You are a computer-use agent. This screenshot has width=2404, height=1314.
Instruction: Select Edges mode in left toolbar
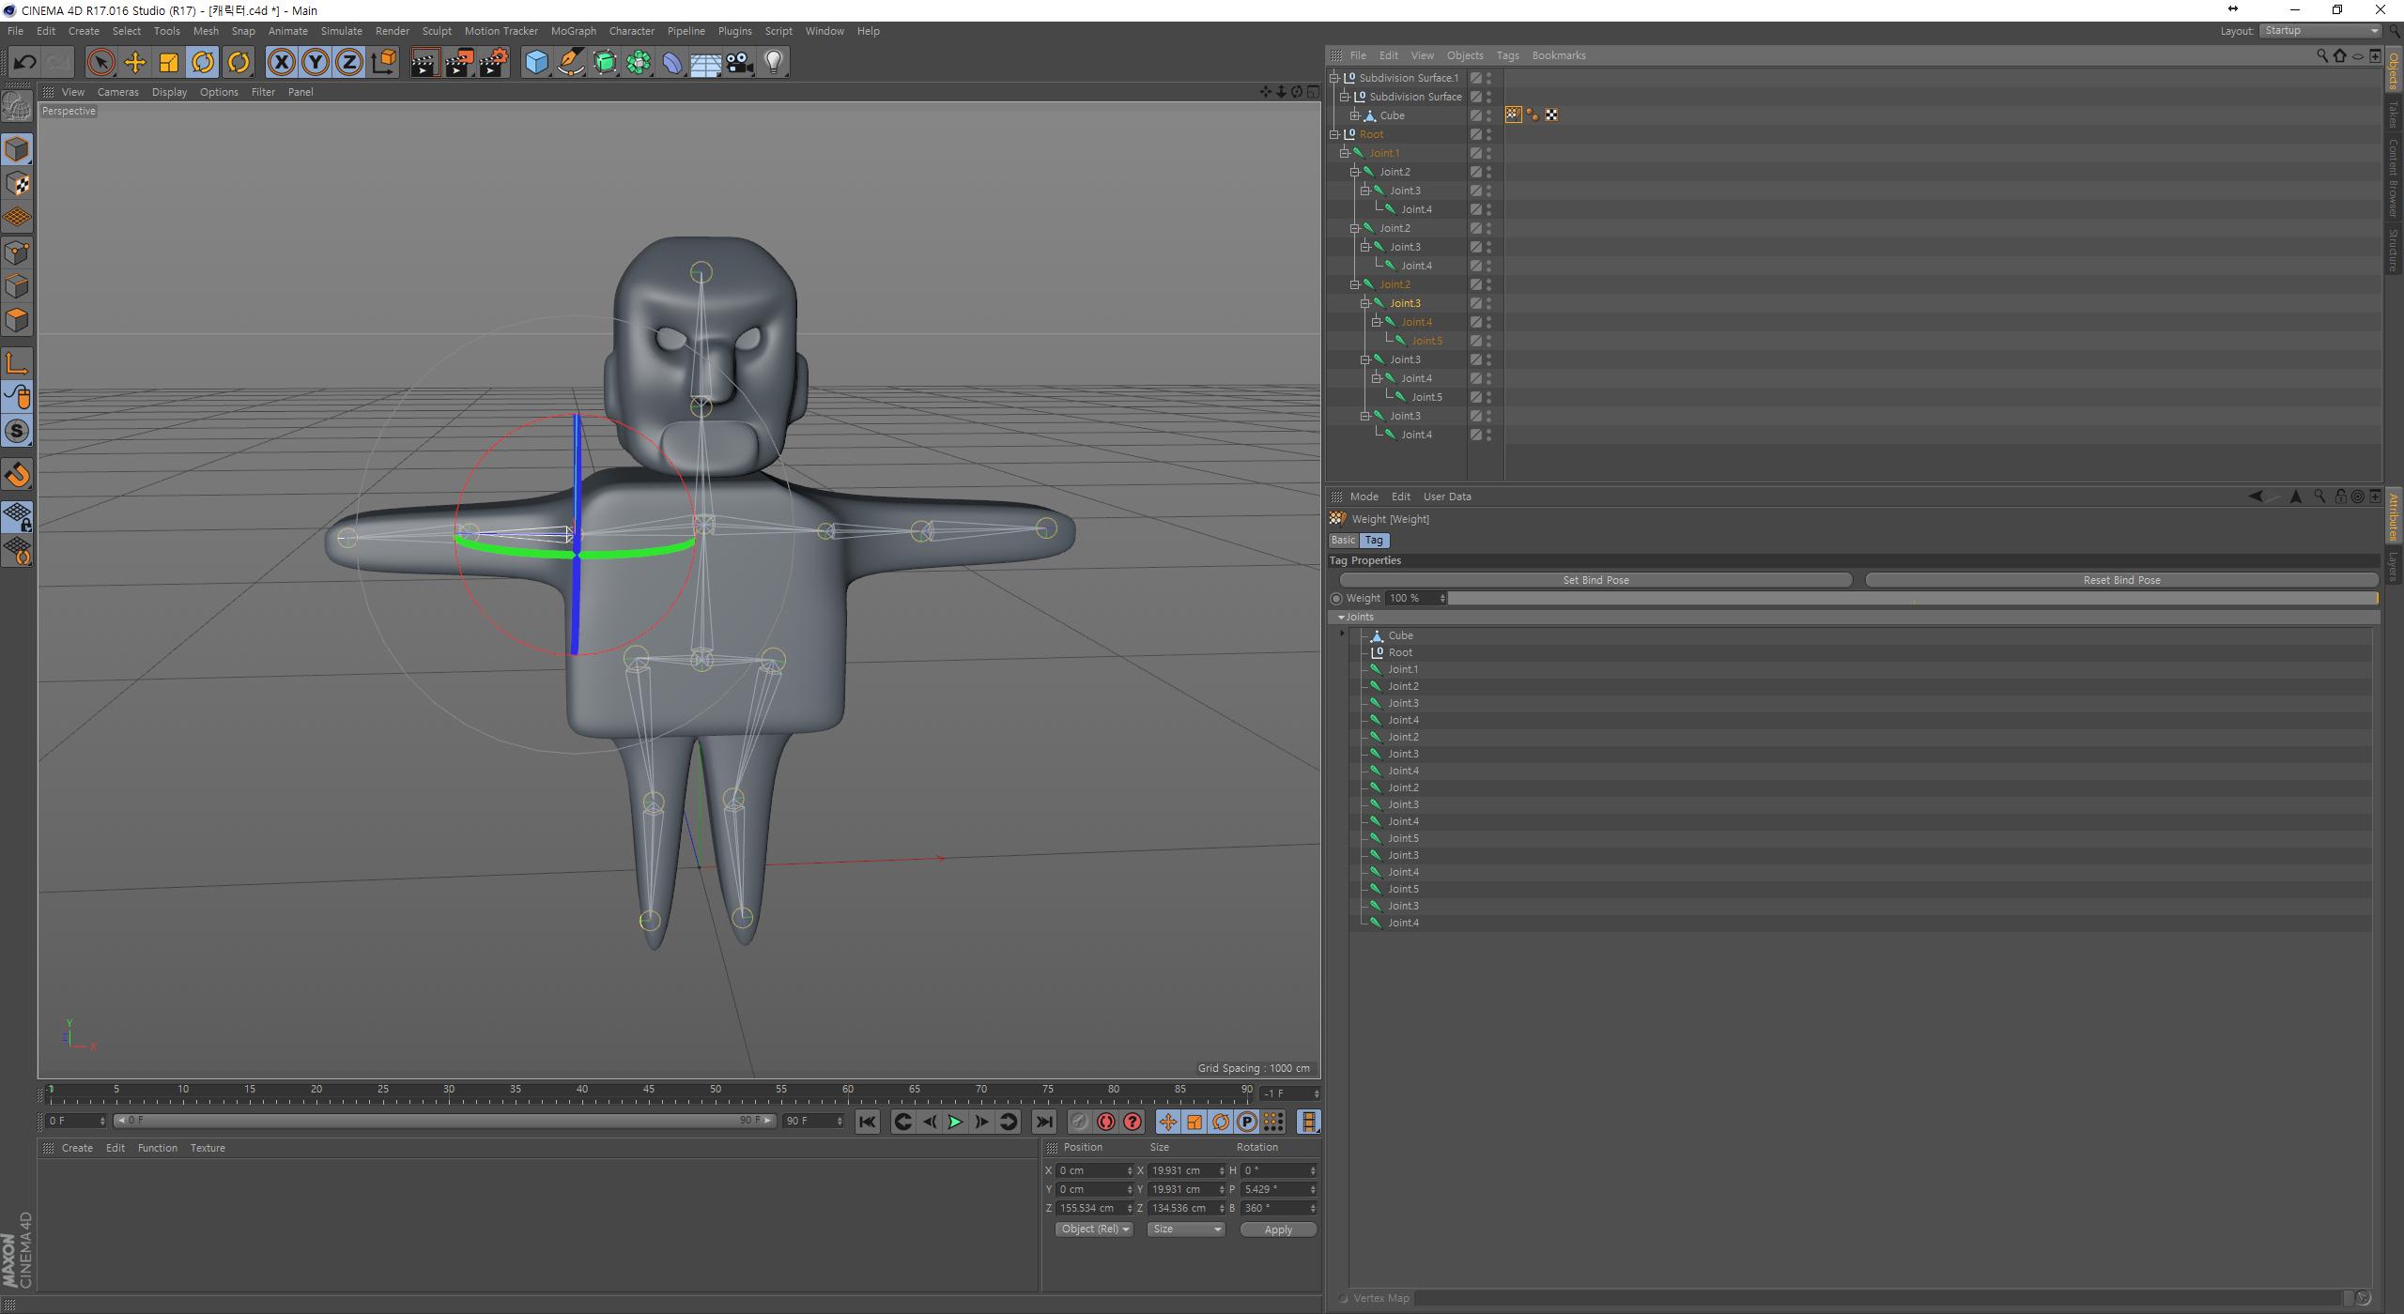point(17,286)
